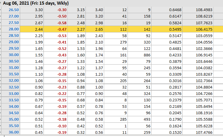Click volume 285 in the 35.00 row

pyautogui.click(x=123, y=119)
